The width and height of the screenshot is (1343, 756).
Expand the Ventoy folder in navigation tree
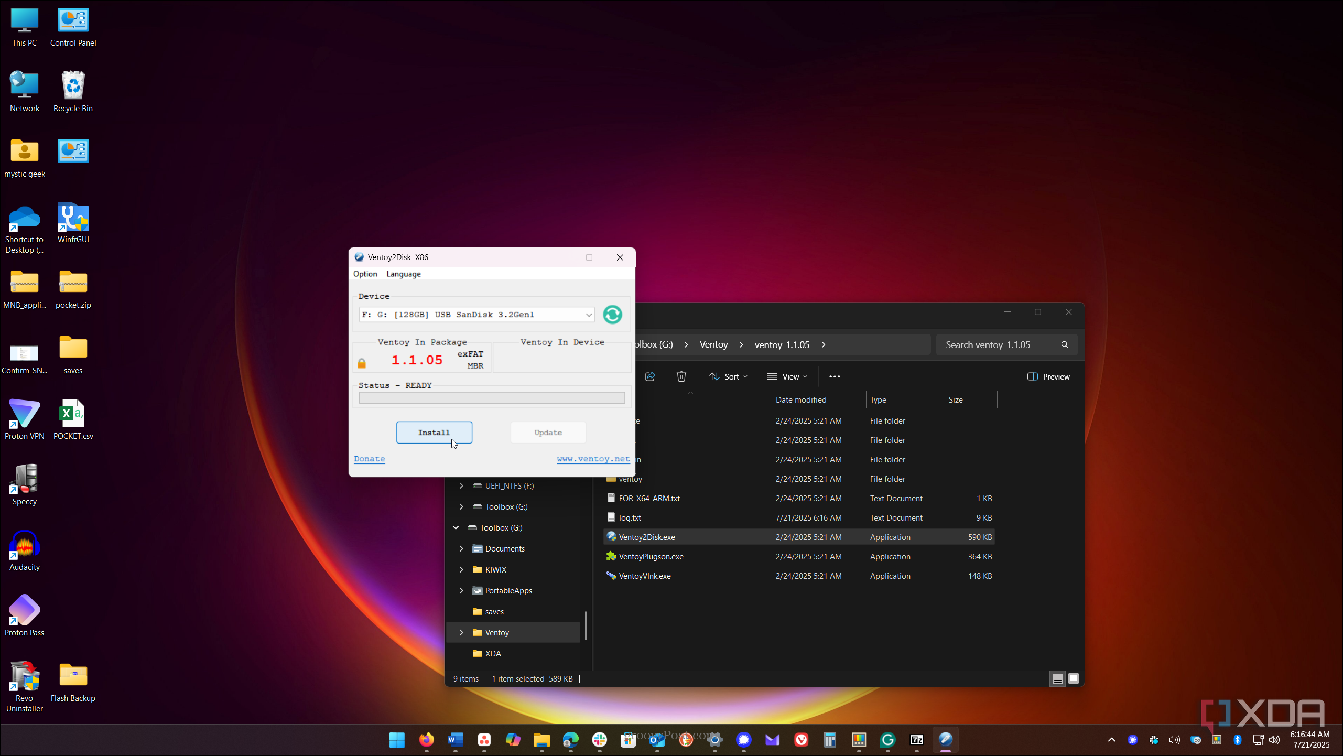(x=461, y=632)
